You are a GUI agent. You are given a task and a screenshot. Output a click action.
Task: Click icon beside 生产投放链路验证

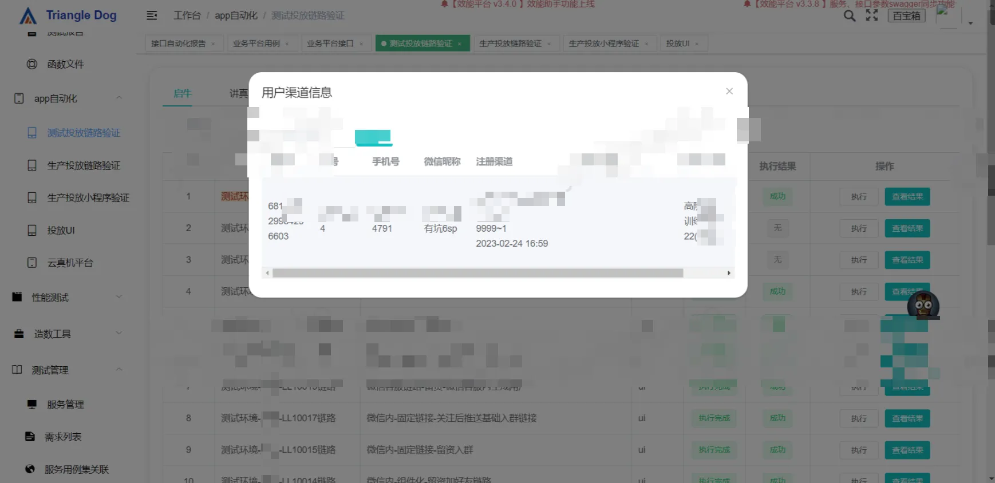point(32,165)
